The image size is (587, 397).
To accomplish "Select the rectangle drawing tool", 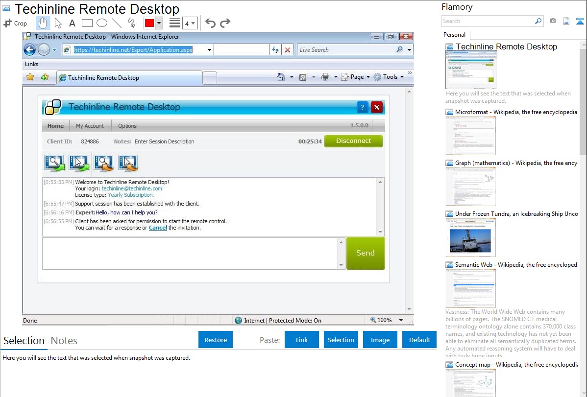I will 87,23.
